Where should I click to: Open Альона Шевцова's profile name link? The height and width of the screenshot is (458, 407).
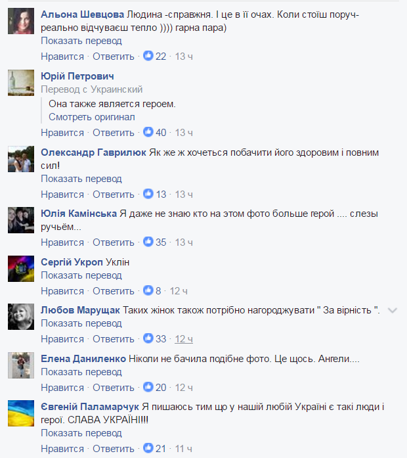(83, 14)
